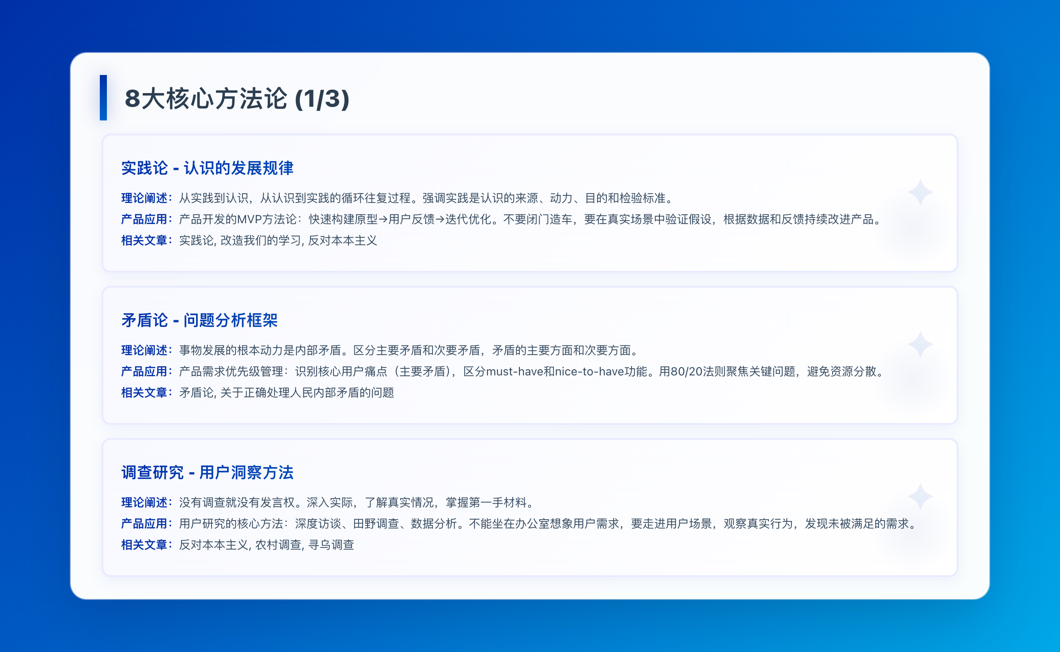Click 相关文章 label in 调查研究 card
The height and width of the screenshot is (652, 1060).
click(x=144, y=545)
